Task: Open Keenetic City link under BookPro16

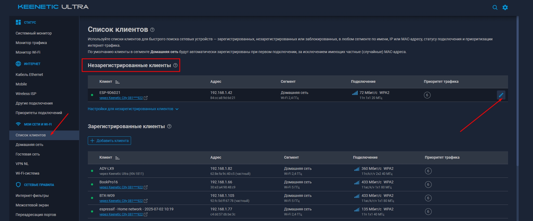Action: 121,187
